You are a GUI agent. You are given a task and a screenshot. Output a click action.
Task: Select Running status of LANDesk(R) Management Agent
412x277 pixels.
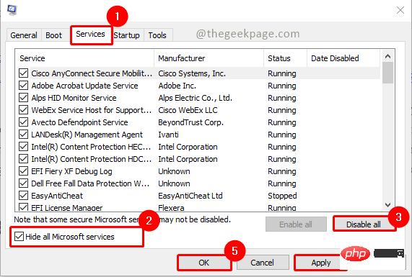(x=282, y=135)
